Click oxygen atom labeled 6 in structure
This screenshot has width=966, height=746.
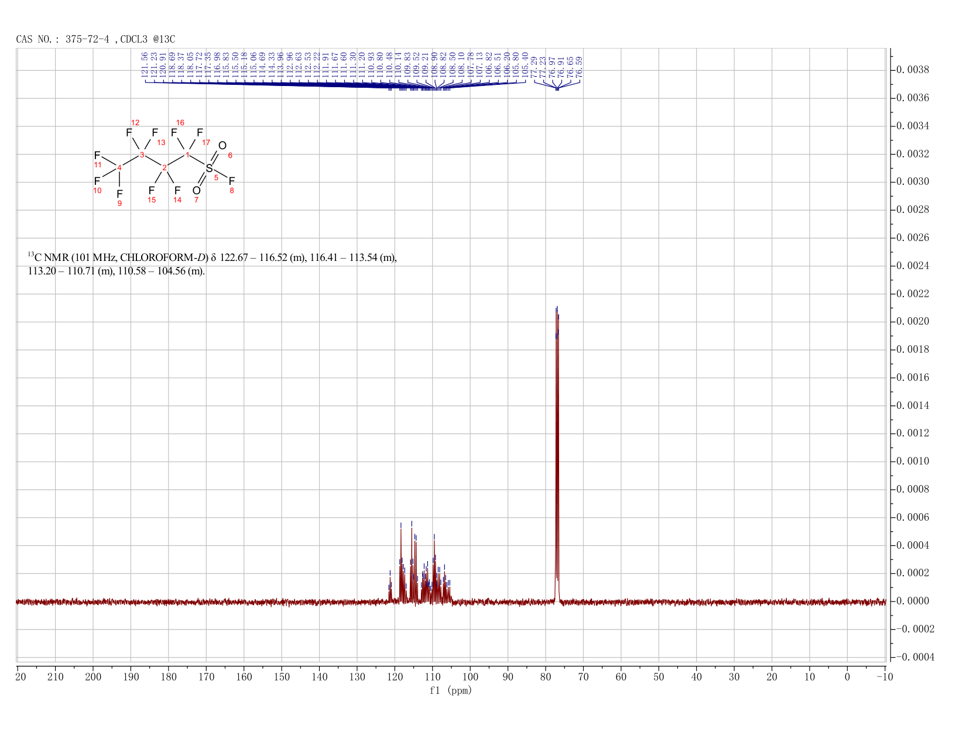click(x=222, y=146)
